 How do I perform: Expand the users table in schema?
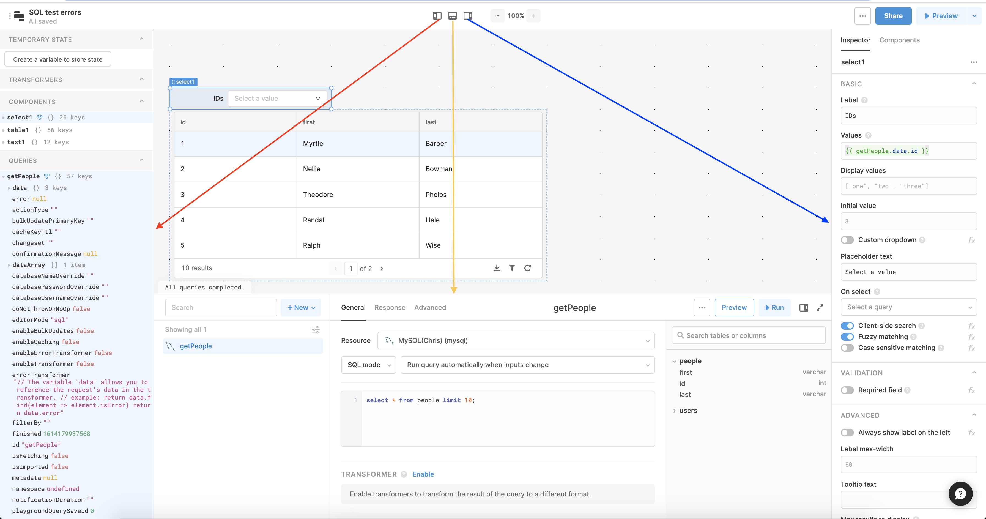point(688,410)
